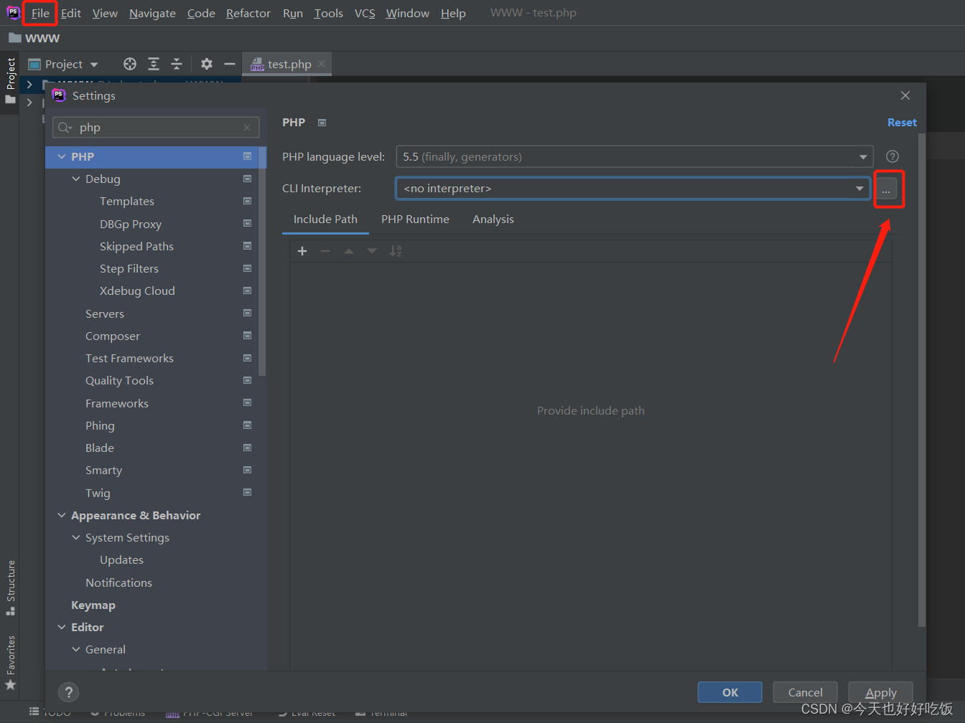Click the expand all icon in Project toolbar
965x723 pixels.
pyautogui.click(x=154, y=64)
